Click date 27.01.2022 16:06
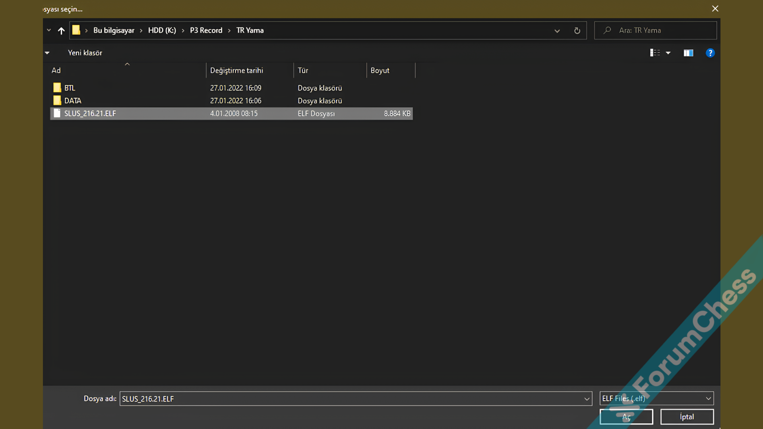 click(x=236, y=100)
